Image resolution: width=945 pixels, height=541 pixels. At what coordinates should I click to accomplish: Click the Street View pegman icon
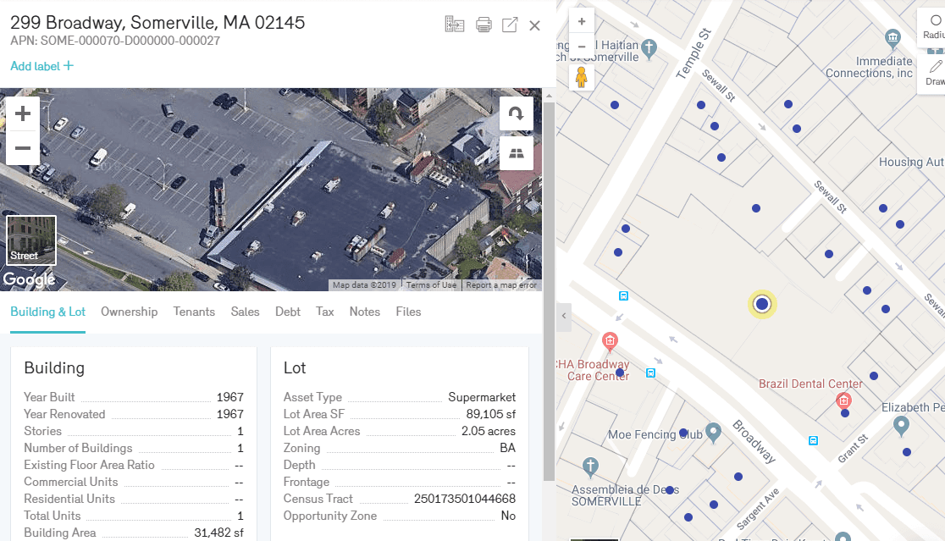[582, 77]
